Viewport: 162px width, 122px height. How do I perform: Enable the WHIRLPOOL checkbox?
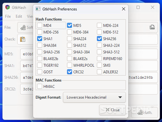70,65
